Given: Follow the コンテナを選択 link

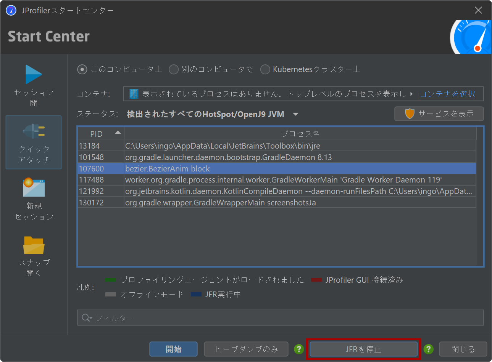Looking at the screenshot, I should tap(447, 94).
